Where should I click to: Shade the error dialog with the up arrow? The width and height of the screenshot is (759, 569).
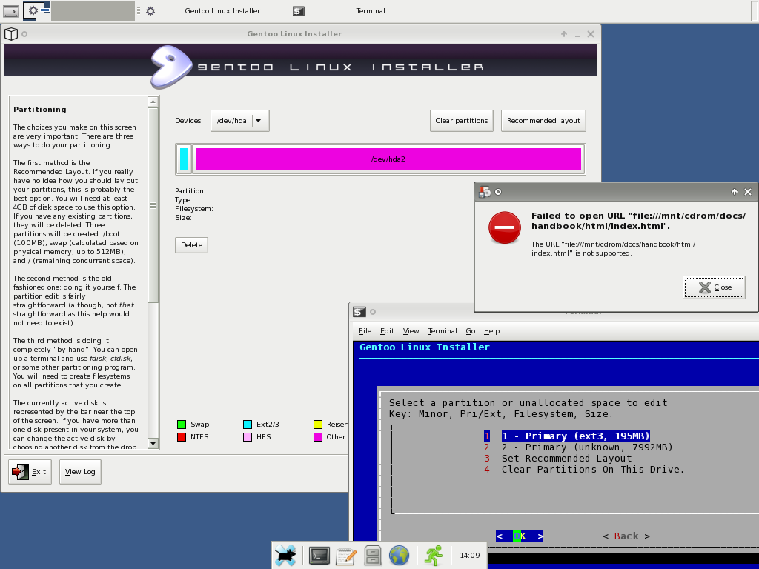[x=735, y=192]
